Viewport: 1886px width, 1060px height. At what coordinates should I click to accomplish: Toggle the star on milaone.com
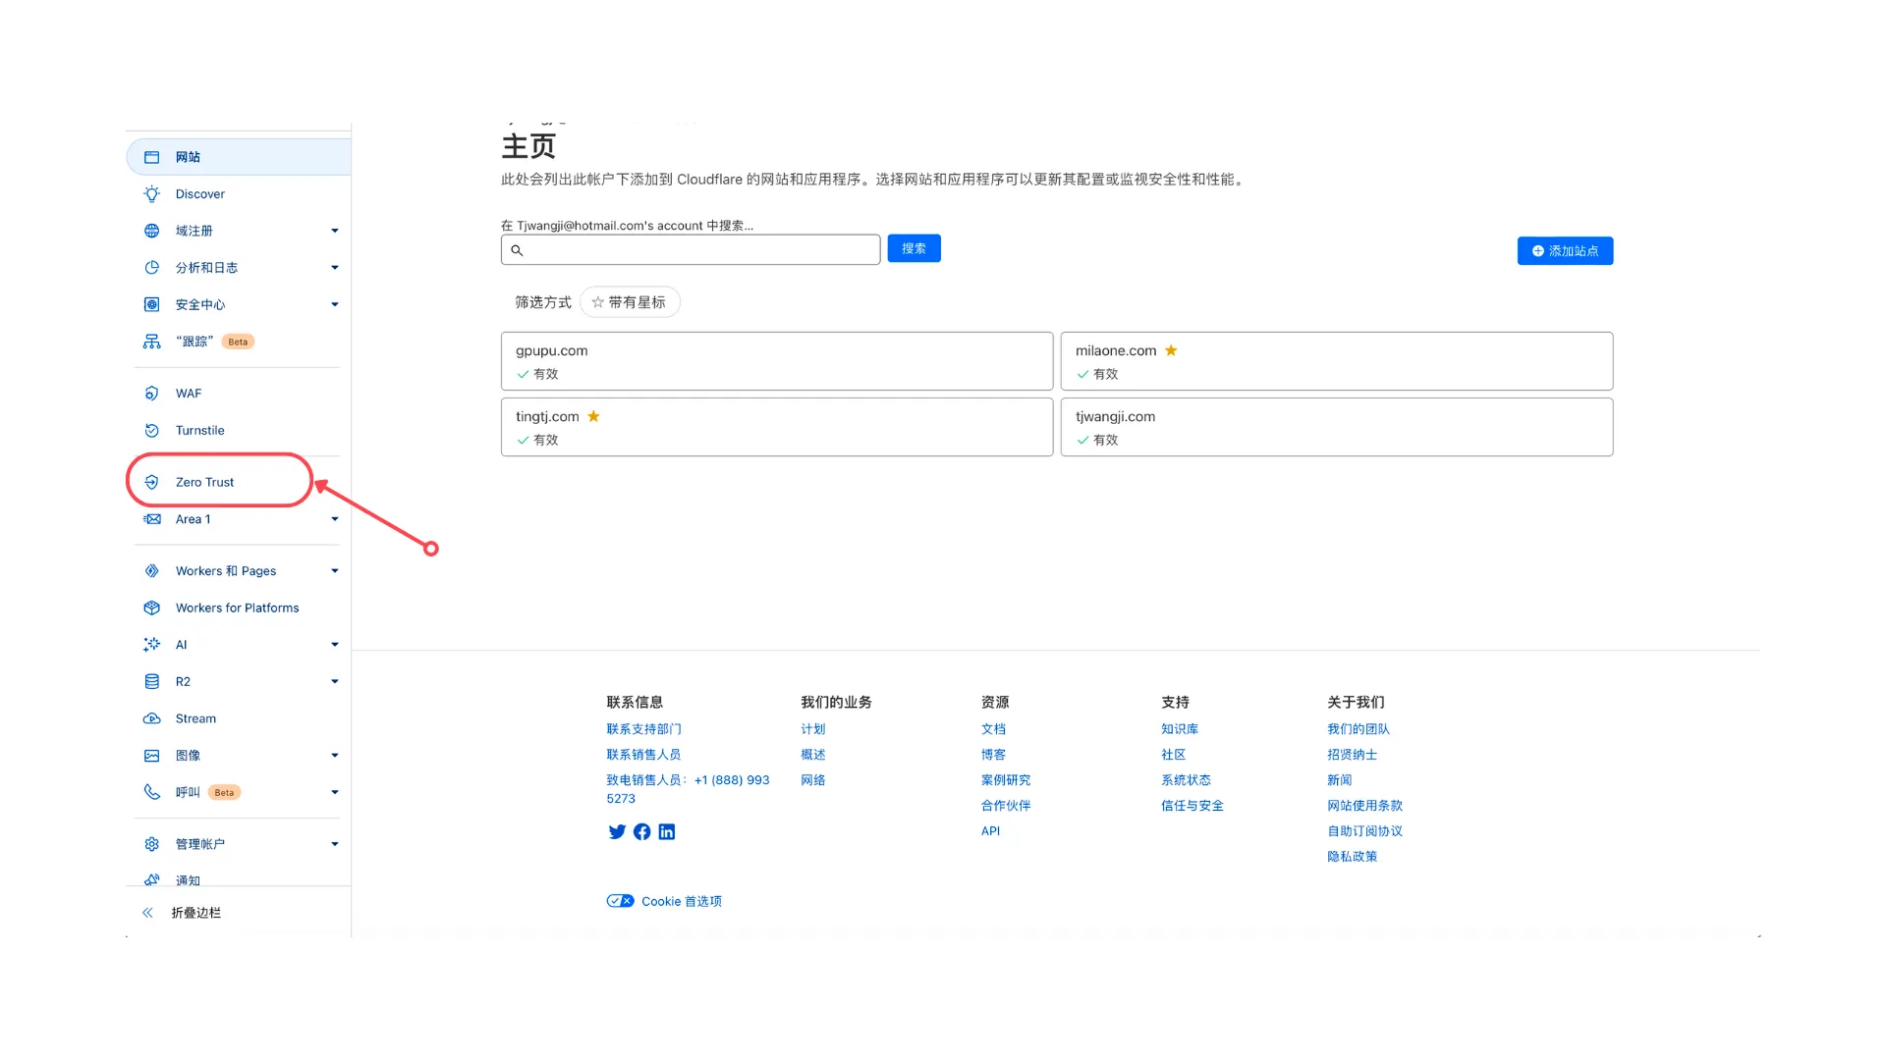pos(1171,350)
